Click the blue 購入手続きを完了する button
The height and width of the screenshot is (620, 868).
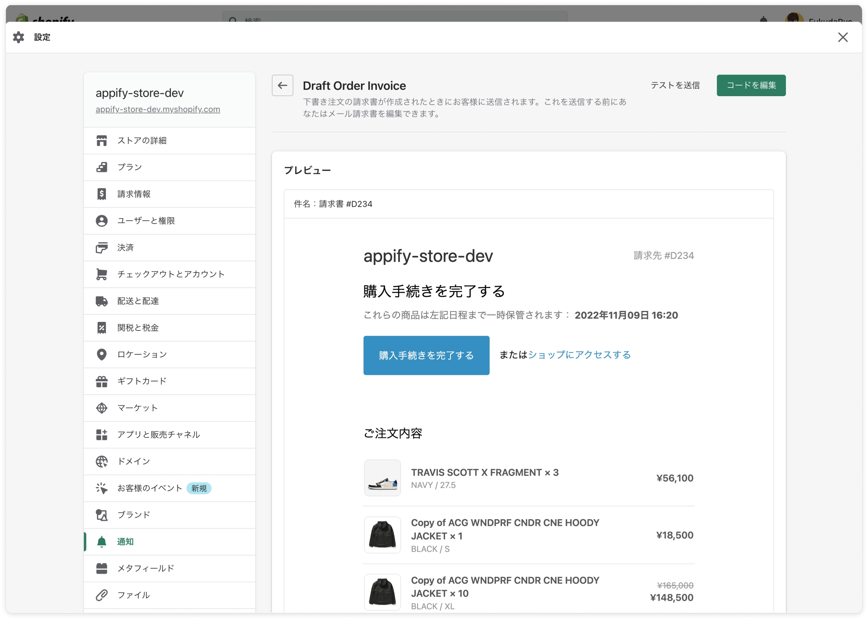(426, 355)
